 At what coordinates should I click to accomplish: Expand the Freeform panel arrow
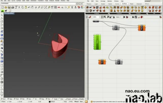(x=129, y=13)
